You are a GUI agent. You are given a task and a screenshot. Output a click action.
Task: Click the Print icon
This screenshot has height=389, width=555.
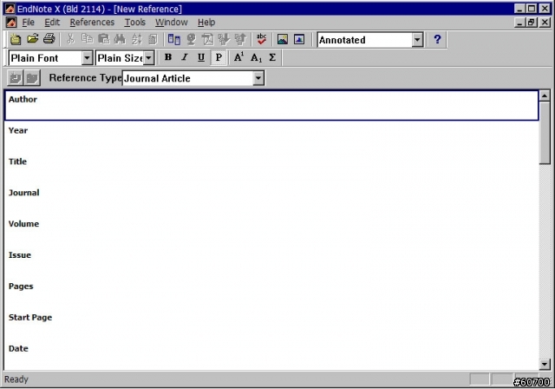pos(49,38)
